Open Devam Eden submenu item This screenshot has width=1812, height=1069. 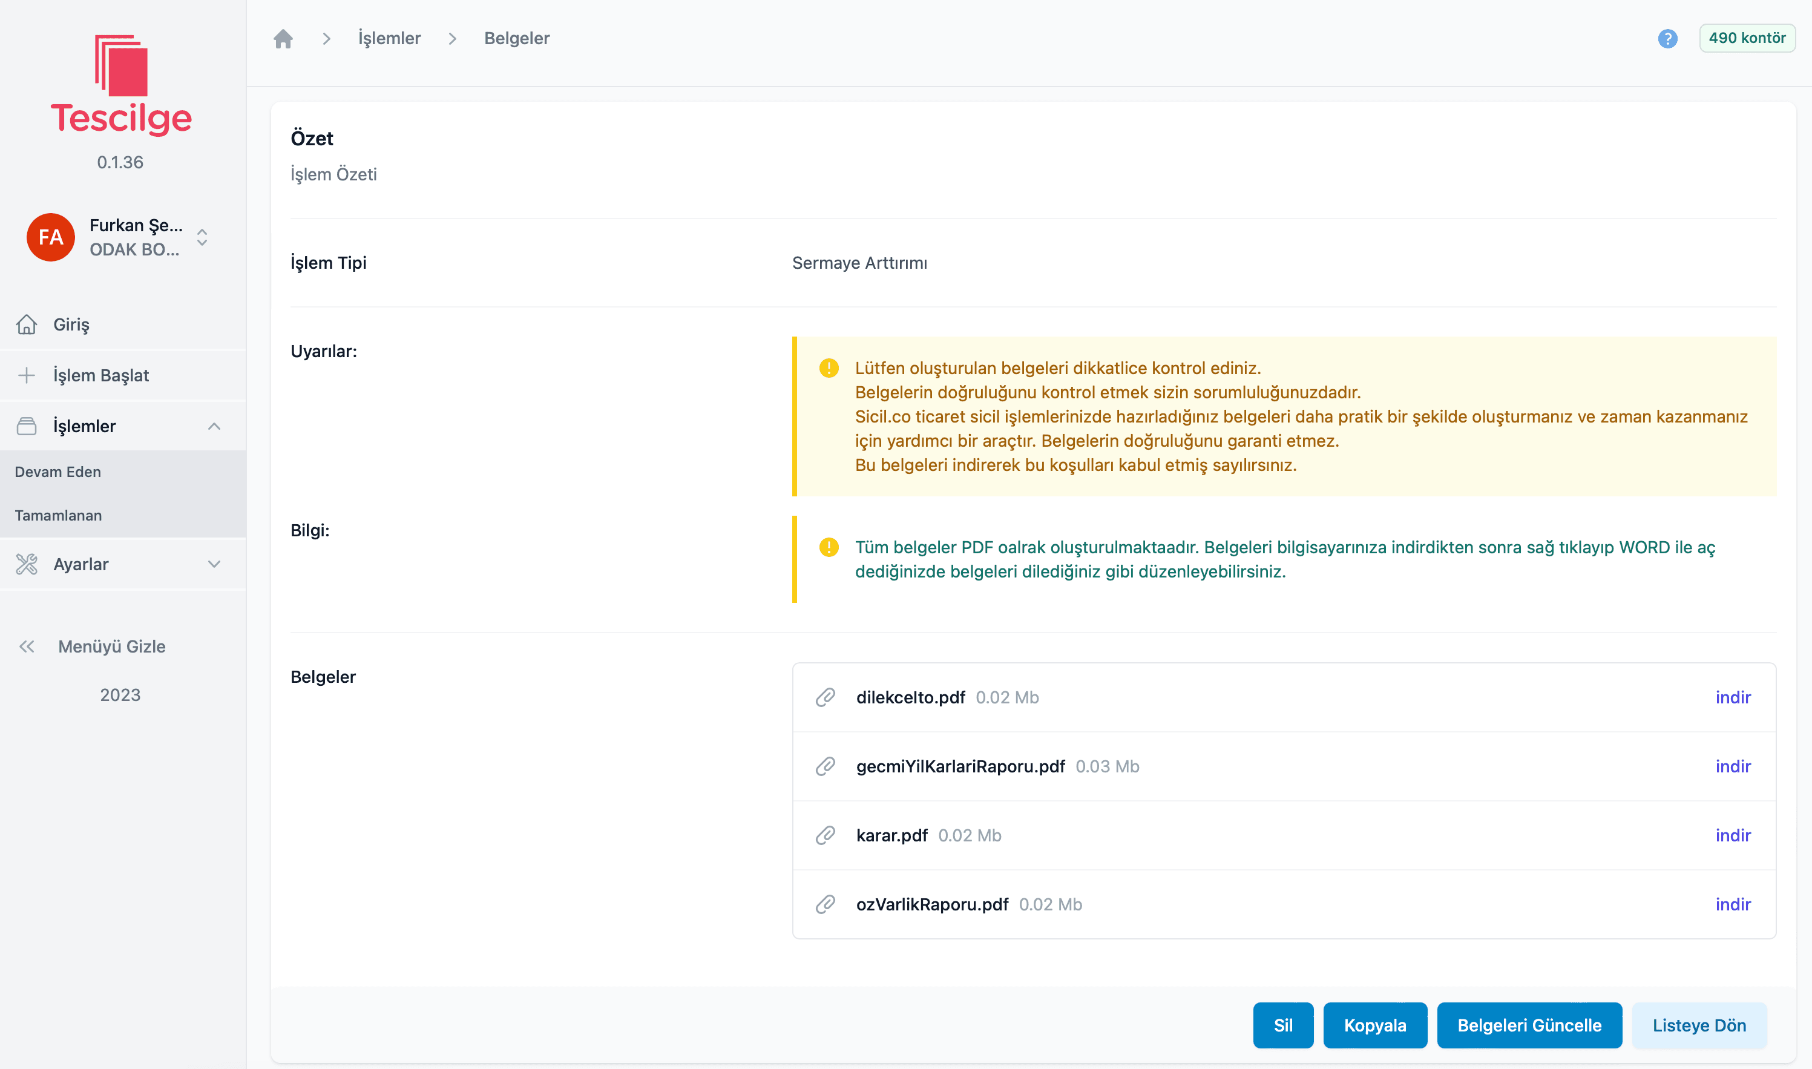click(57, 472)
